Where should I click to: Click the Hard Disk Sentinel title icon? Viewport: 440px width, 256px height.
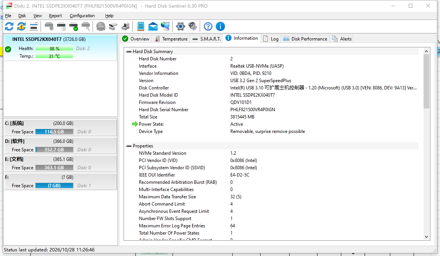(x=9, y=6)
